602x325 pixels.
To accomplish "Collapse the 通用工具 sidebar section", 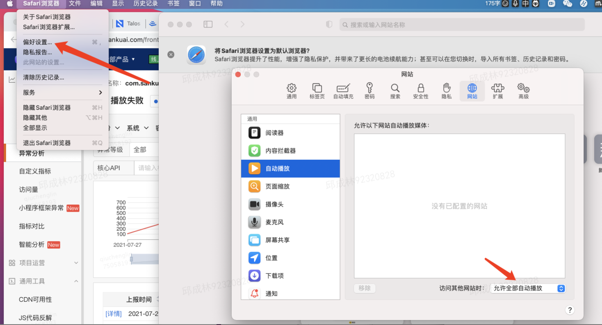I will pos(76,281).
